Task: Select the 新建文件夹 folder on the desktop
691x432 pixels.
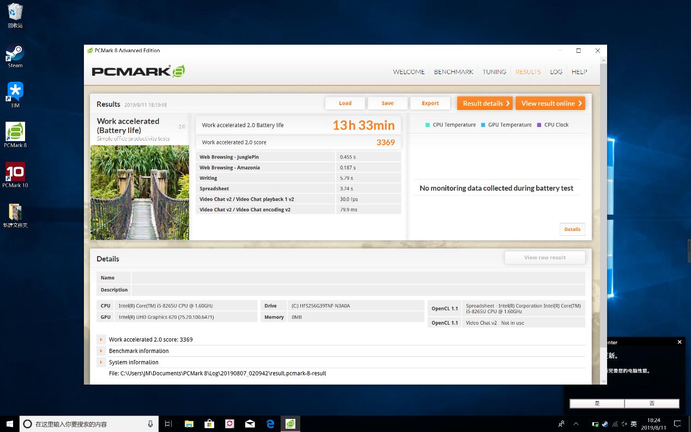Action: point(15,215)
